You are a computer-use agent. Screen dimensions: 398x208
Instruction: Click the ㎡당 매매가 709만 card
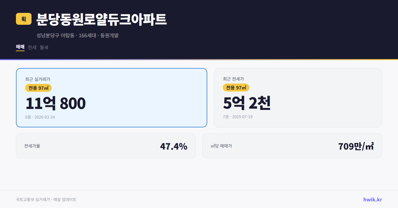click(292, 146)
